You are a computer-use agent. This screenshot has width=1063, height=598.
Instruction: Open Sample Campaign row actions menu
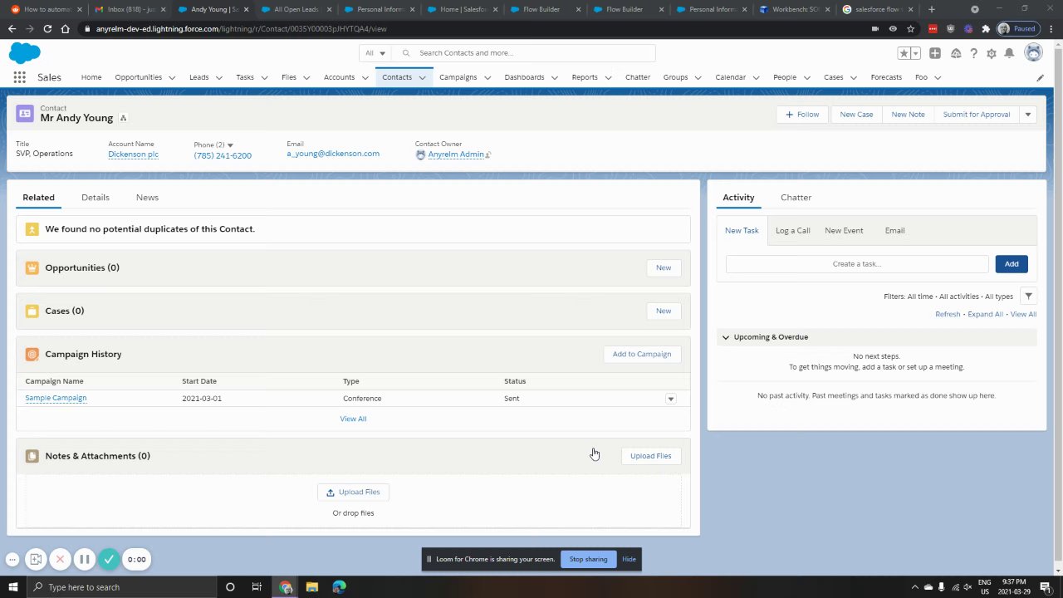pyautogui.click(x=670, y=399)
